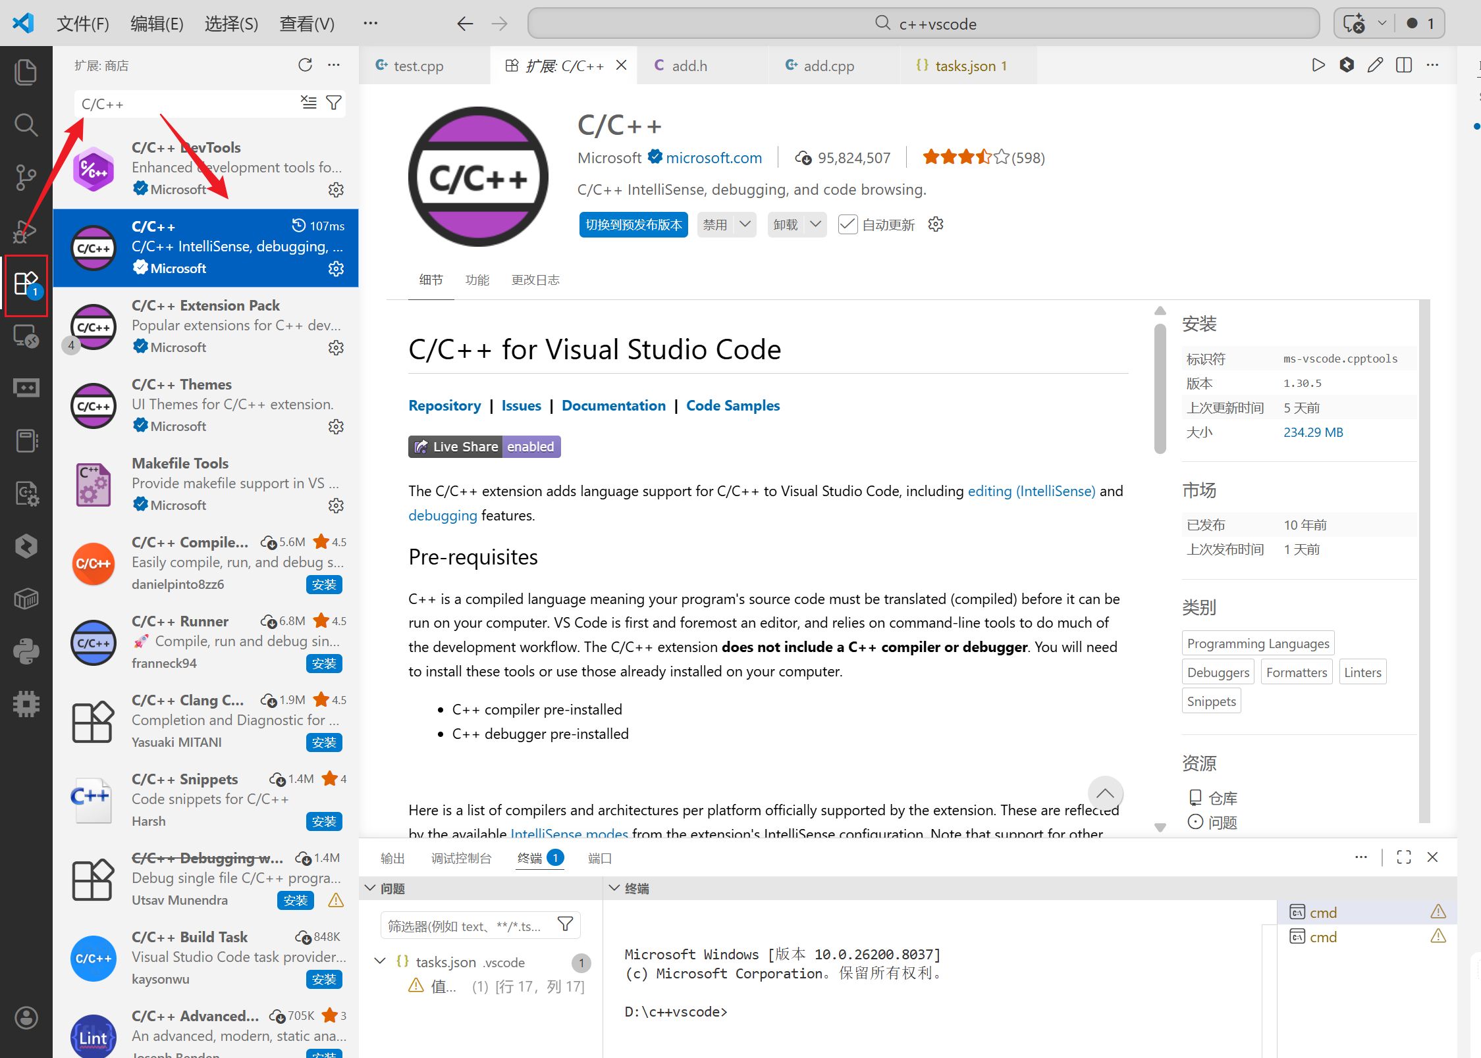Open the extensions view more actions menu

[x=334, y=64]
